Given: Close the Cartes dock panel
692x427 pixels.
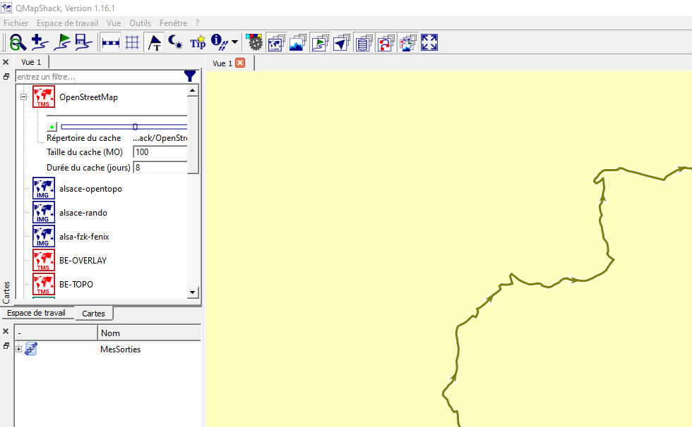Looking at the screenshot, I should [6, 62].
